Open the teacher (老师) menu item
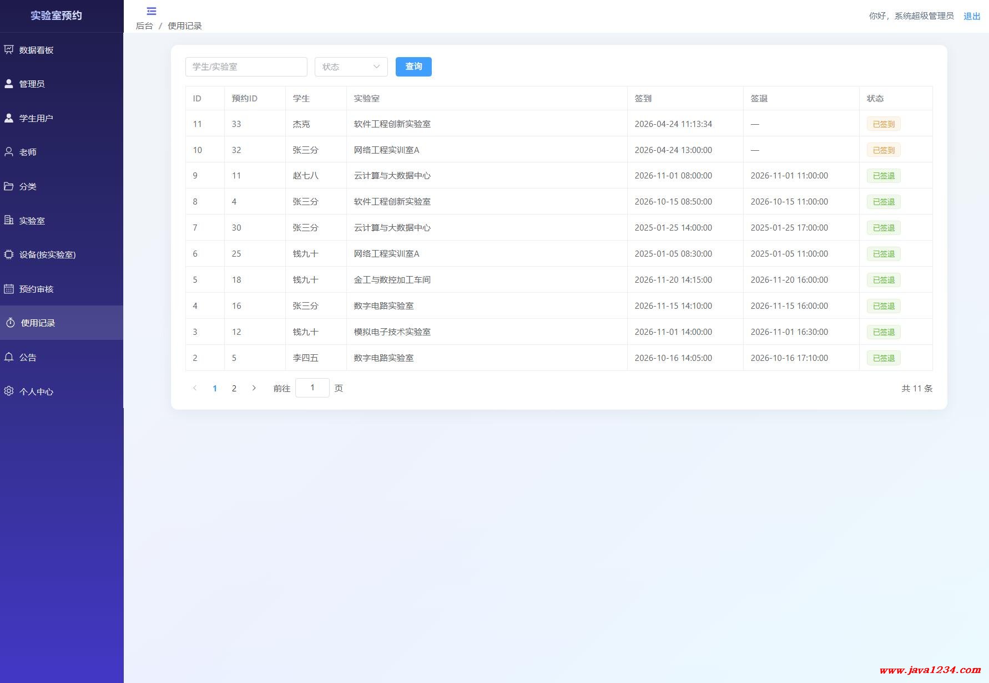This screenshot has width=989, height=683. pyautogui.click(x=28, y=152)
